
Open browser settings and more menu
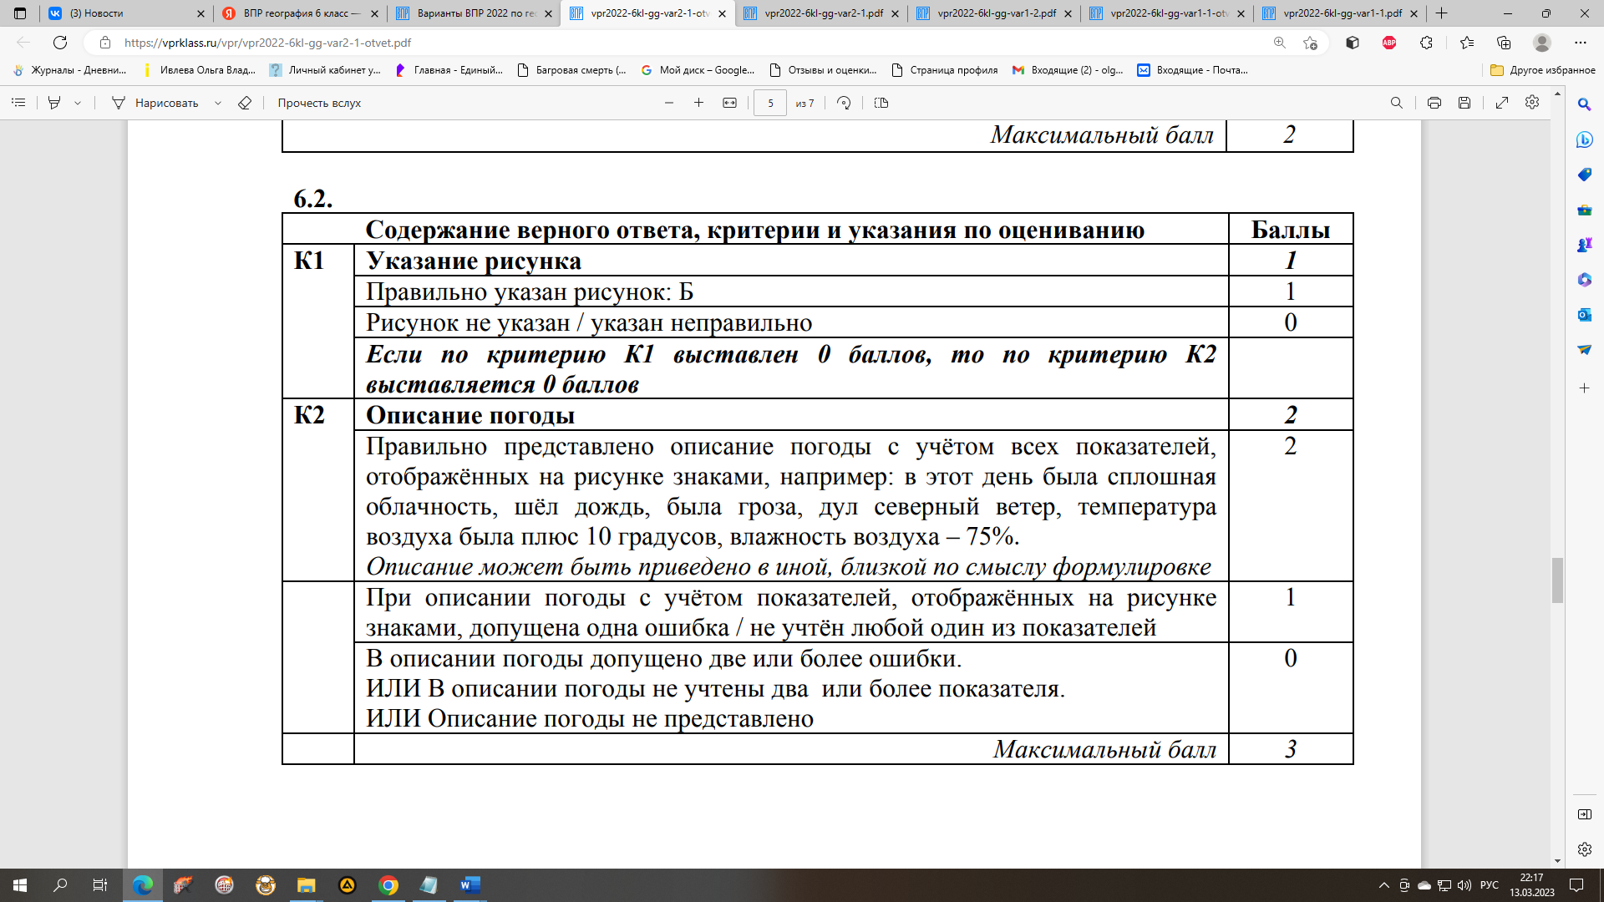1580,43
